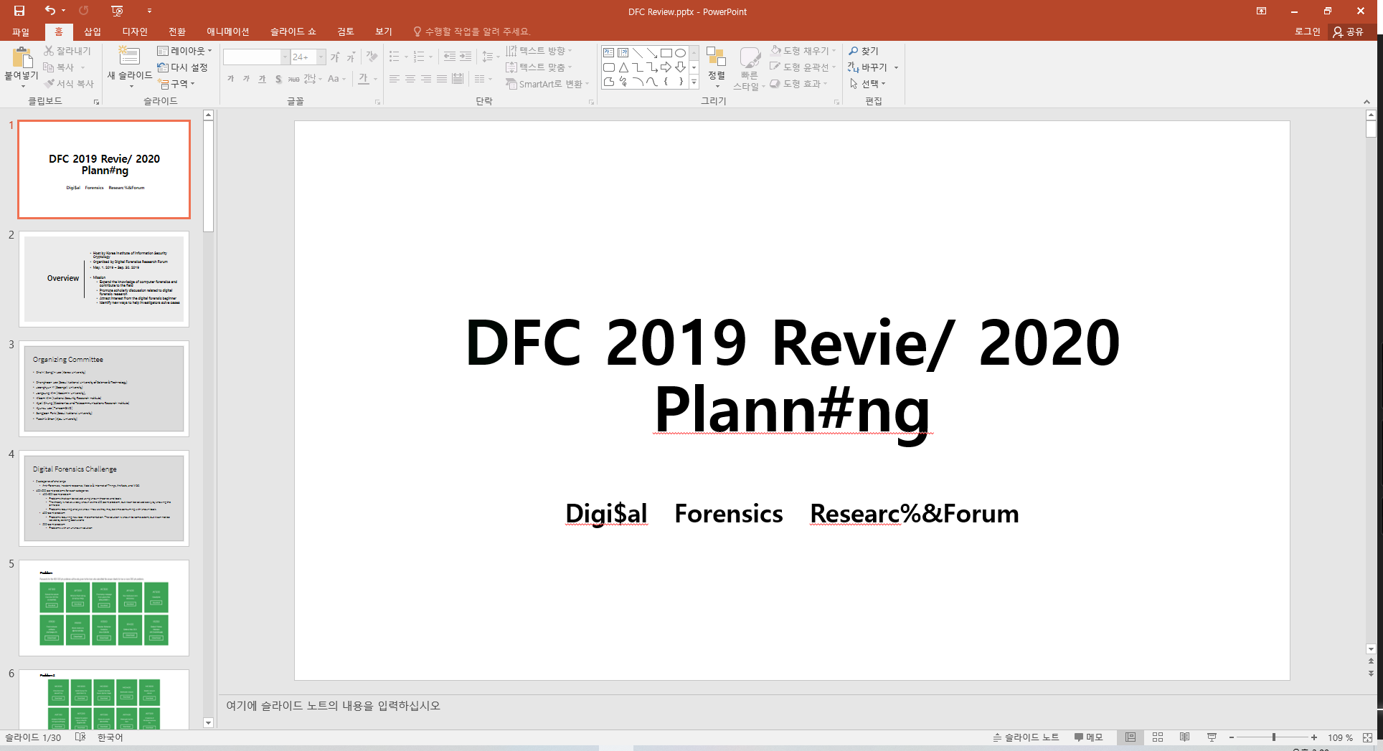This screenshot has height=751, width=1383.
Task: Click the increase font size icon
Action: click(x=335, y=57)
